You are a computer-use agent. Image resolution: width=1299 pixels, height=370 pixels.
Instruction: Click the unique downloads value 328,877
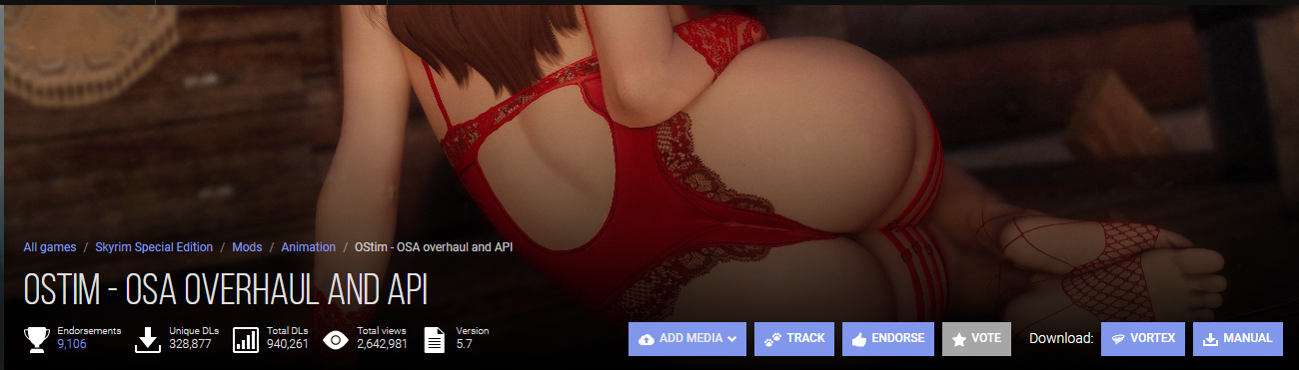190,344
